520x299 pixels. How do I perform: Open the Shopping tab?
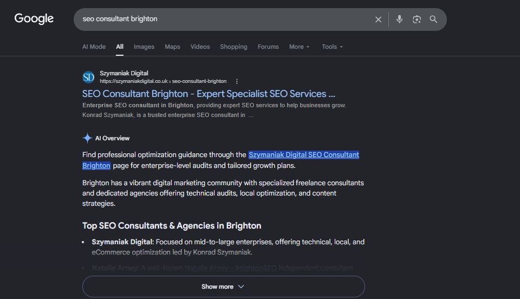point(233,47)
